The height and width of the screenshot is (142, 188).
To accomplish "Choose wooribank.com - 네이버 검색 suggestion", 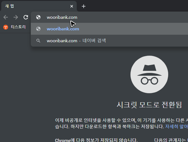I will (x=109, y=41).
